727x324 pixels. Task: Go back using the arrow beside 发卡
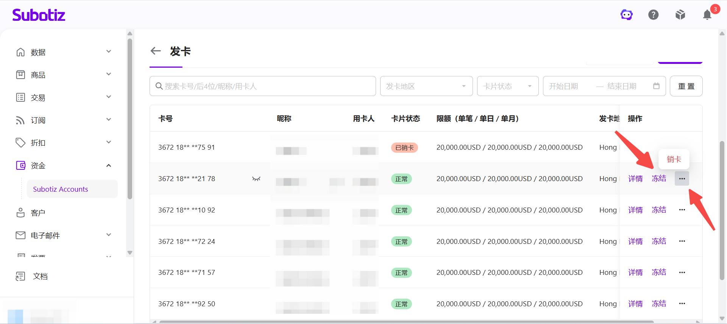[x=156, y=51]
